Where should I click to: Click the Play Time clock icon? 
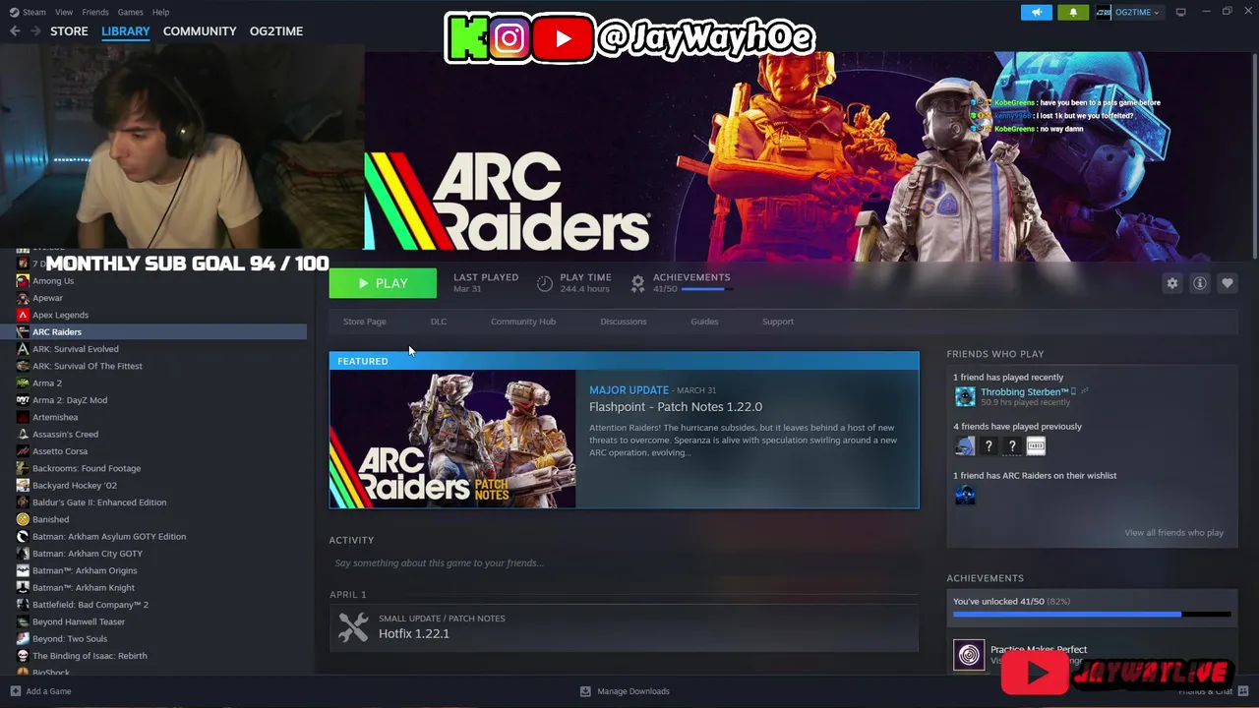point(545,283)
